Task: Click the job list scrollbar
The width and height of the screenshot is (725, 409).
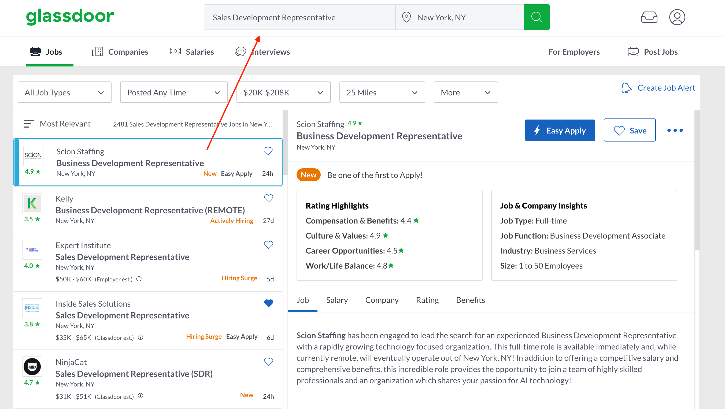Action: click(285, 142)
